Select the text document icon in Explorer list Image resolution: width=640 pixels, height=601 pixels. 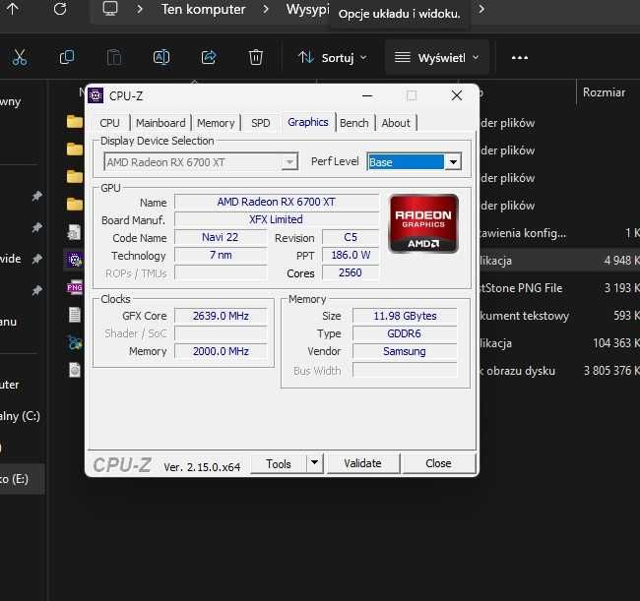click(75, 315)
